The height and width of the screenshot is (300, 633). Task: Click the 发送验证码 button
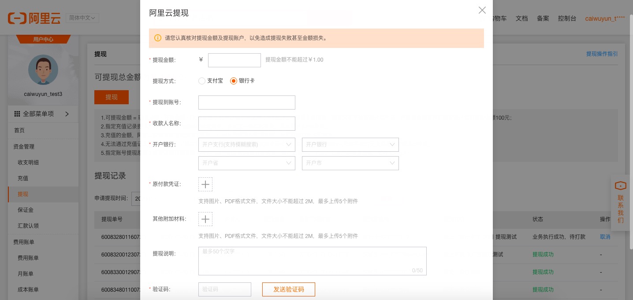point(289,289)
